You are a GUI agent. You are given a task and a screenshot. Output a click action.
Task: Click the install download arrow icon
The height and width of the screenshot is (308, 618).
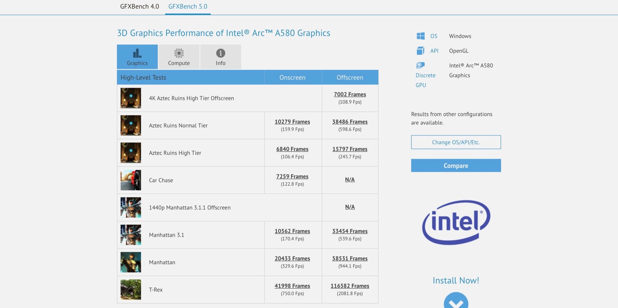pos(456,302)
